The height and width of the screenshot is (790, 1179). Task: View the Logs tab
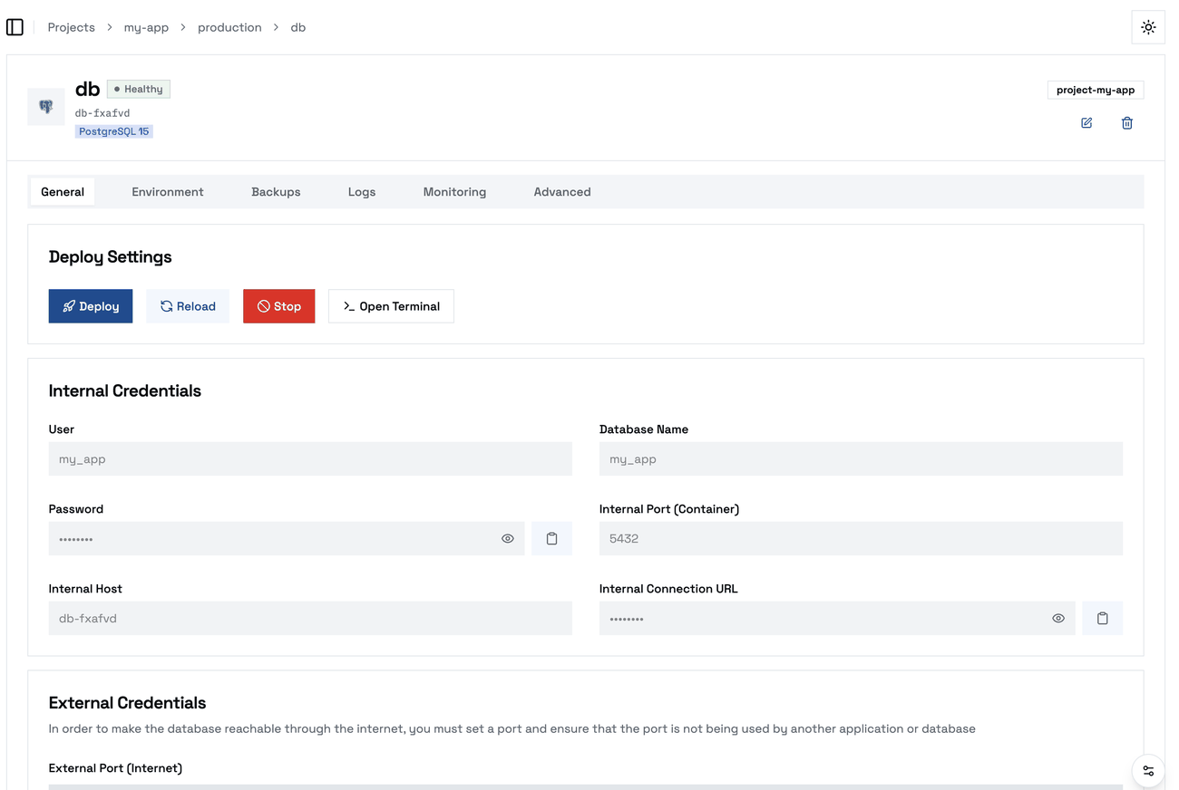point(362,192)
